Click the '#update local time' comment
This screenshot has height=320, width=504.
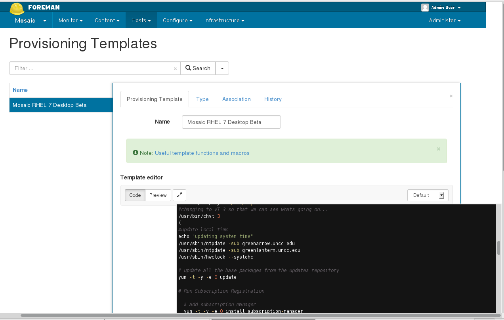(203, 229)
